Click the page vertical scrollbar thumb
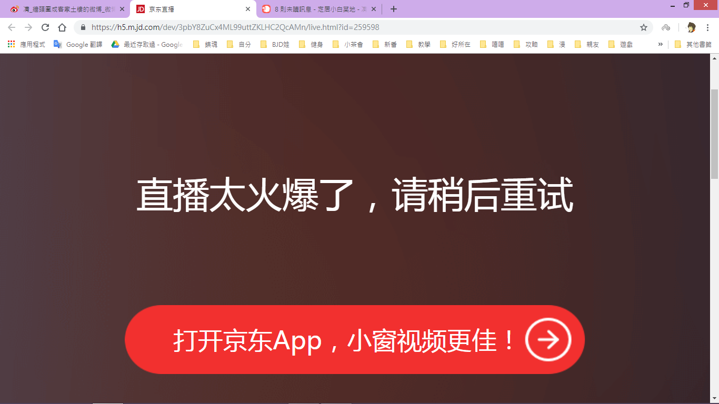Screen dimensions: 719x404 [714, 134]
